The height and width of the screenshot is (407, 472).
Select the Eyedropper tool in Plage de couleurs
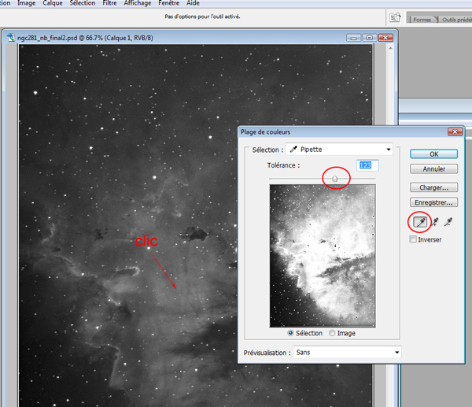point(420,222)
